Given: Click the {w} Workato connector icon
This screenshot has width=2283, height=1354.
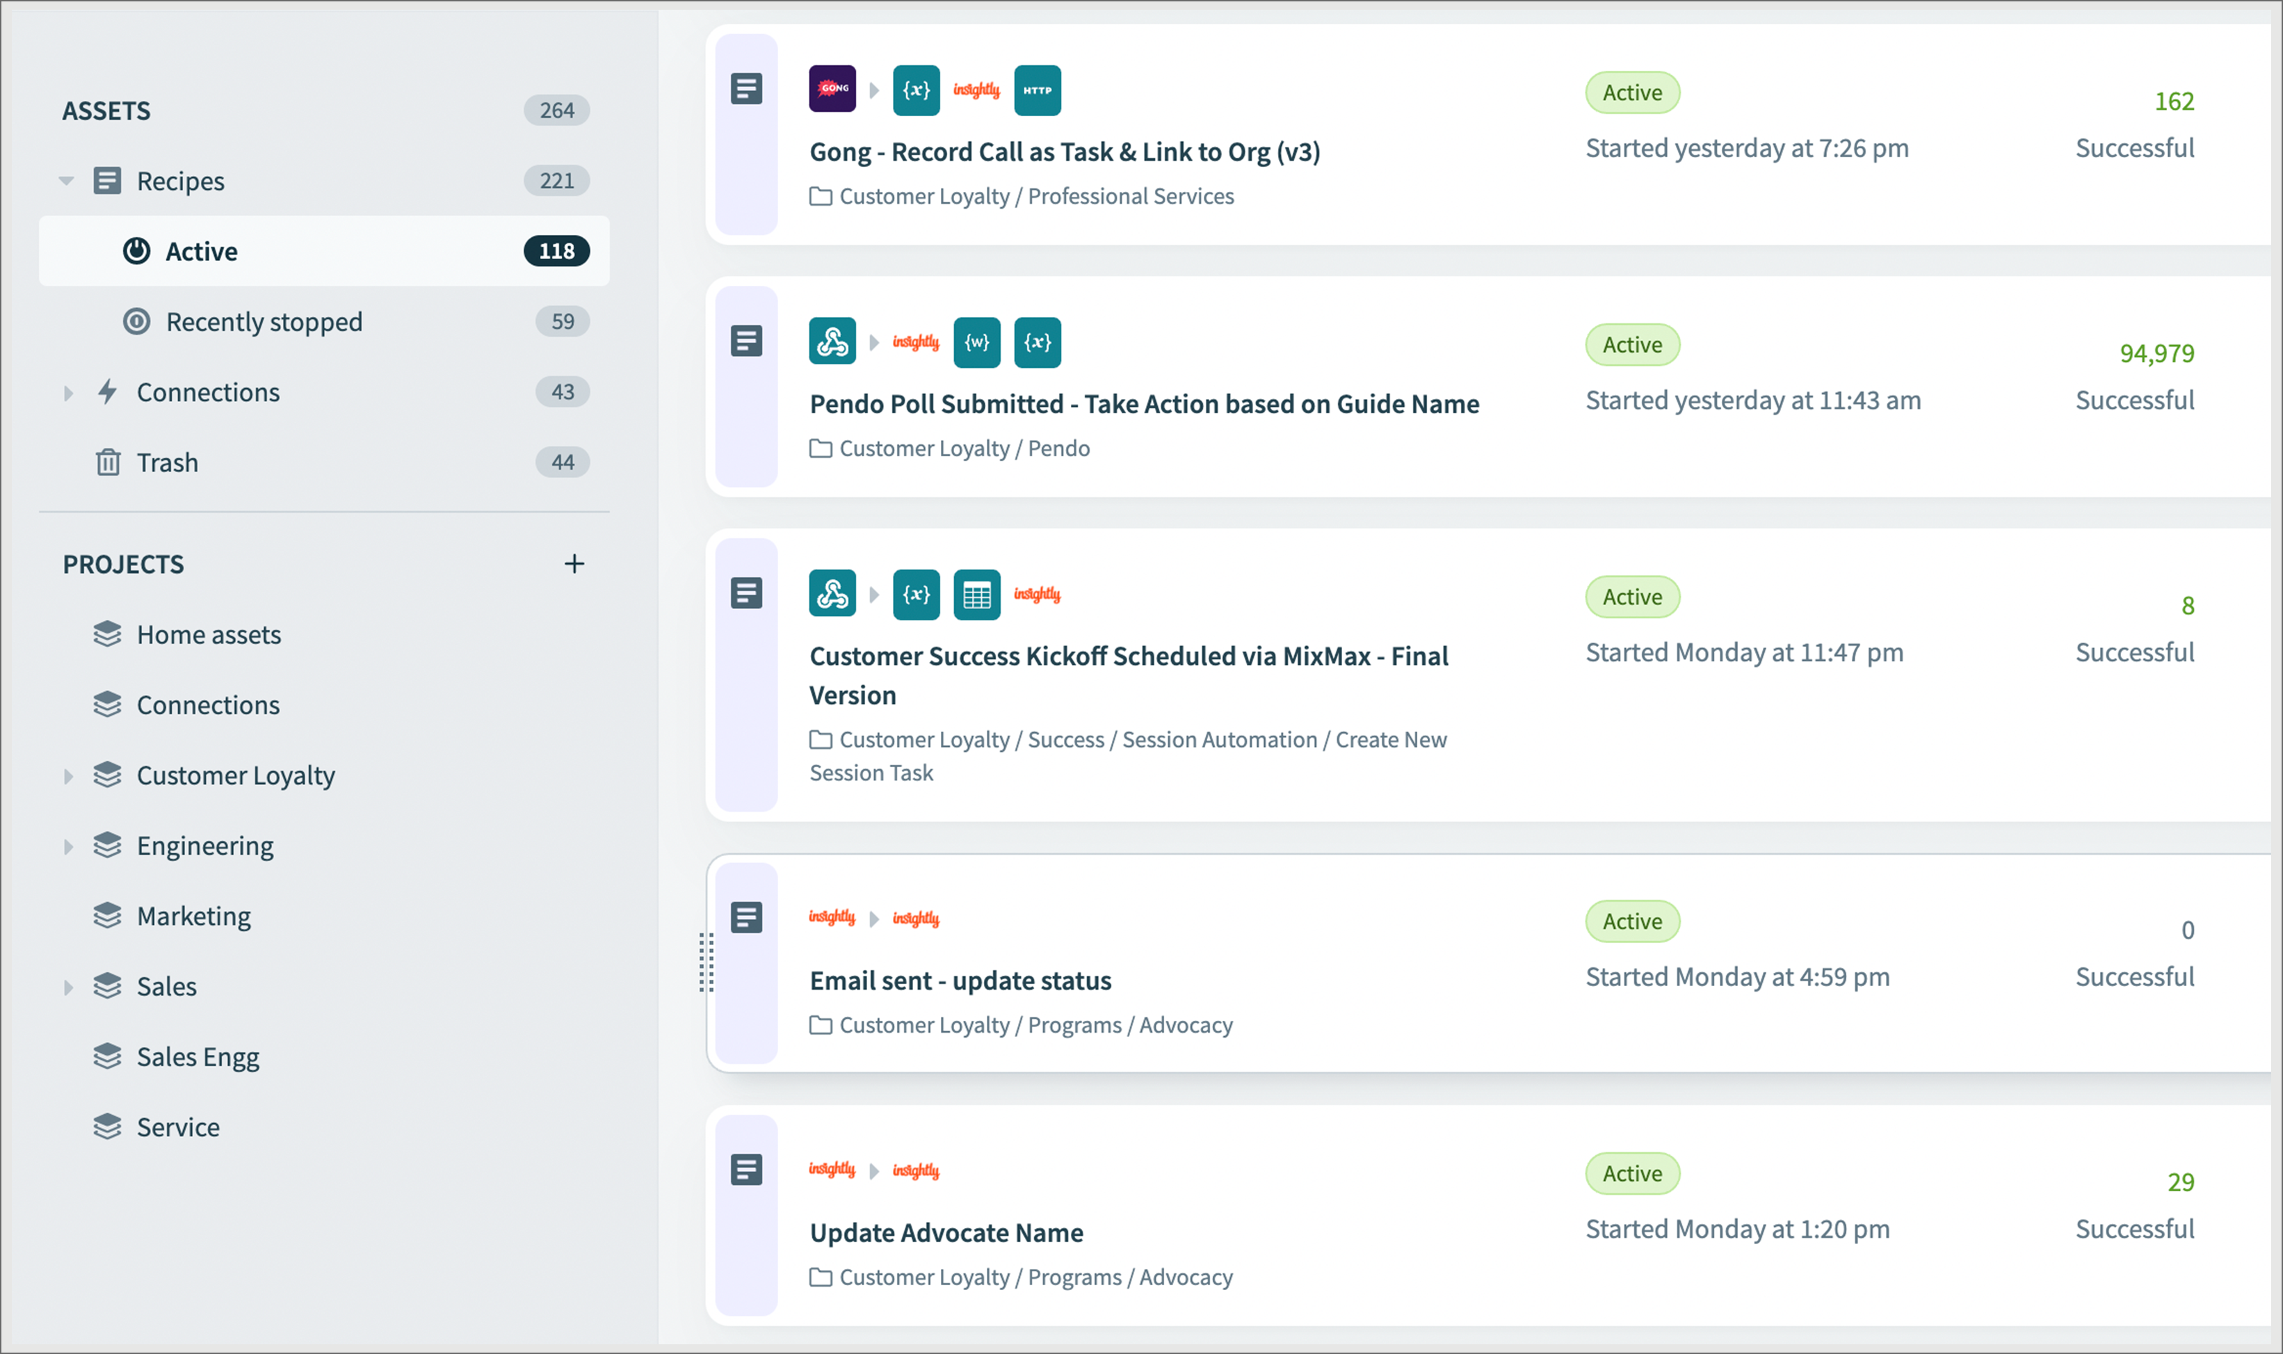Looking at the screenshot, I should pyautogui.click(x=976, y=342).
